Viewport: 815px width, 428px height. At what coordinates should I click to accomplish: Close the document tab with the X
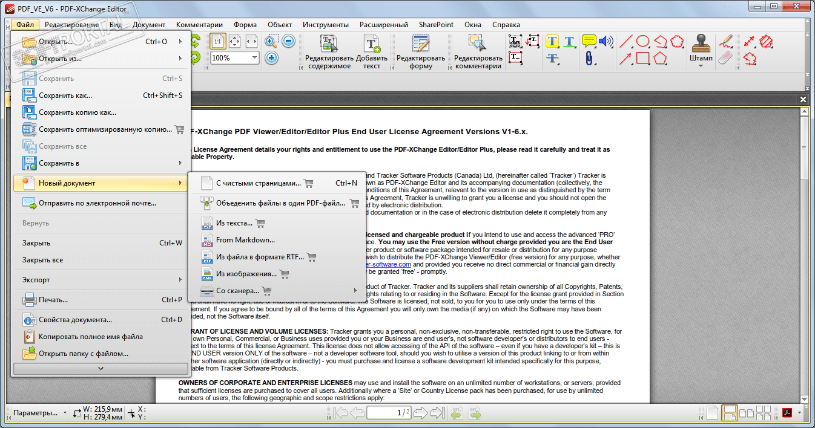(803, 99)
